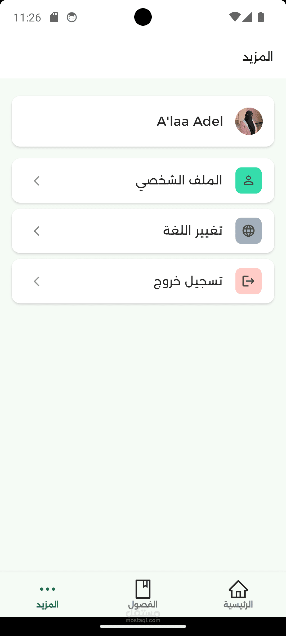Image resolution: width=286 pixels, height=636 pixels.
Task: Tap the الملف الشخصي text
Action: click(x=179, y=181)
